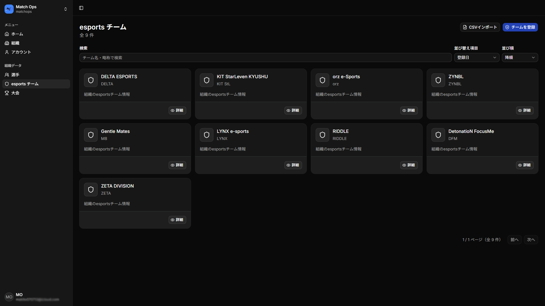Open アカウント in the sidebar
The height and width of the screenshot is (306, 545).
[x=36, y=52]
